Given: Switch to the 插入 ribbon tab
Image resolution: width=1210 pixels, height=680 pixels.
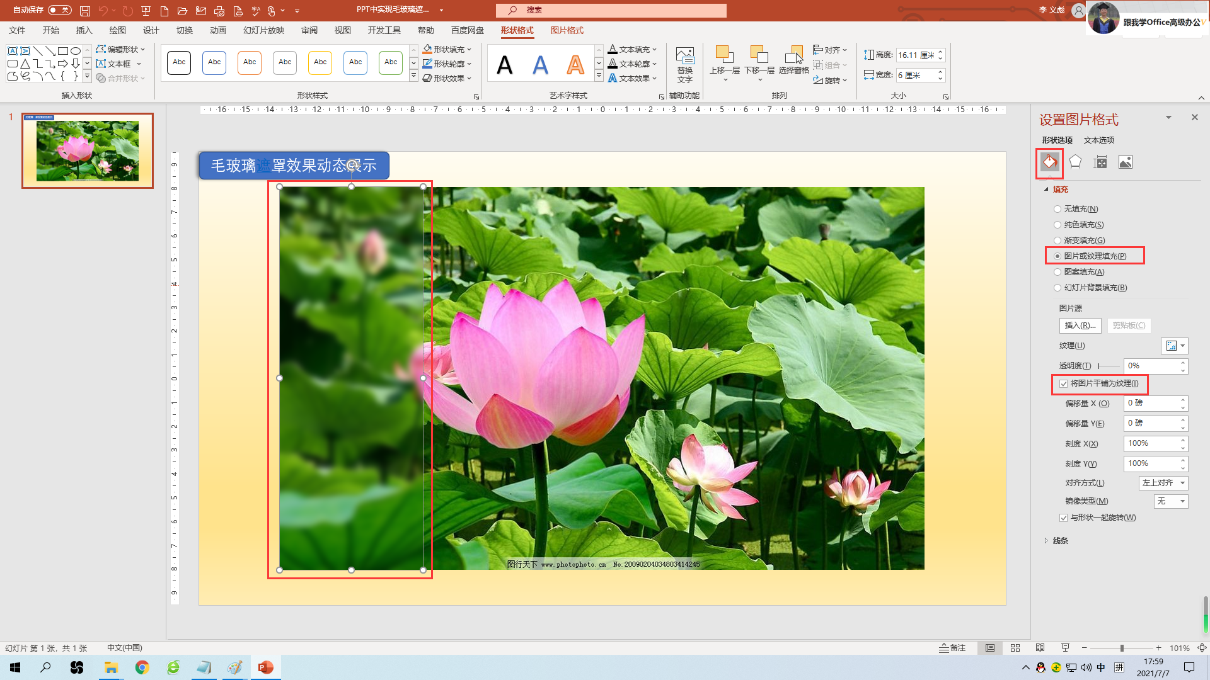Looking at the screenshot, I should point(84,30).
